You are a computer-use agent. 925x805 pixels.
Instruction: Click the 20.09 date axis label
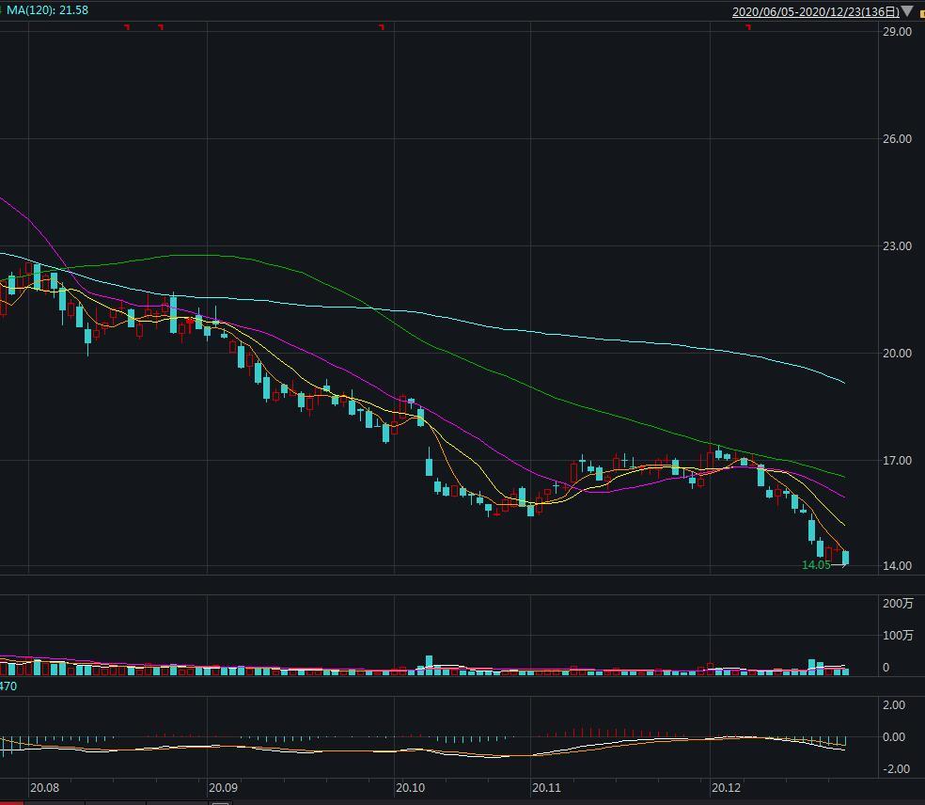tap(223, 788)
